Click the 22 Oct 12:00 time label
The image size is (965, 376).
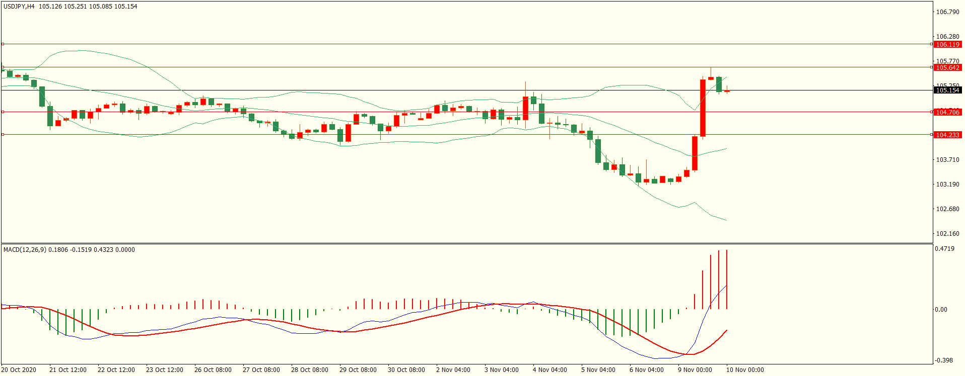[116, 369]
